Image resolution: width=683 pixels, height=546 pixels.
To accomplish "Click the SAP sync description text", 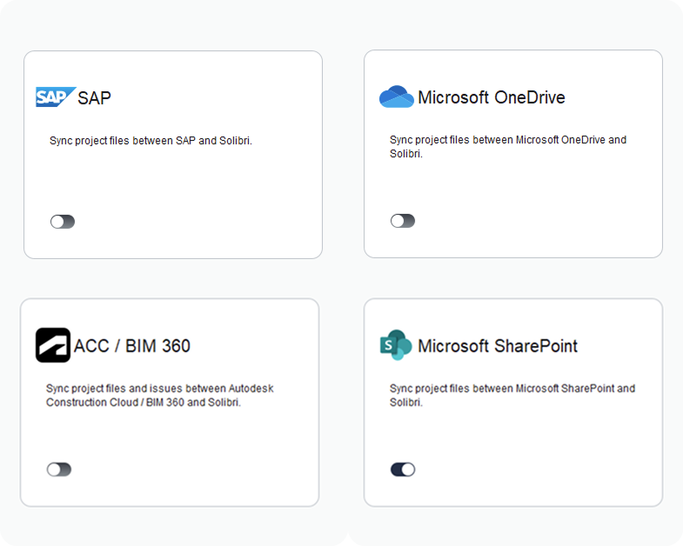I will (x=151, y=141).
